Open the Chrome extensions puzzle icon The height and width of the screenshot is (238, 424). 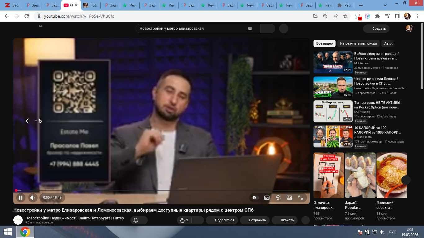click(x=377, y=16)
